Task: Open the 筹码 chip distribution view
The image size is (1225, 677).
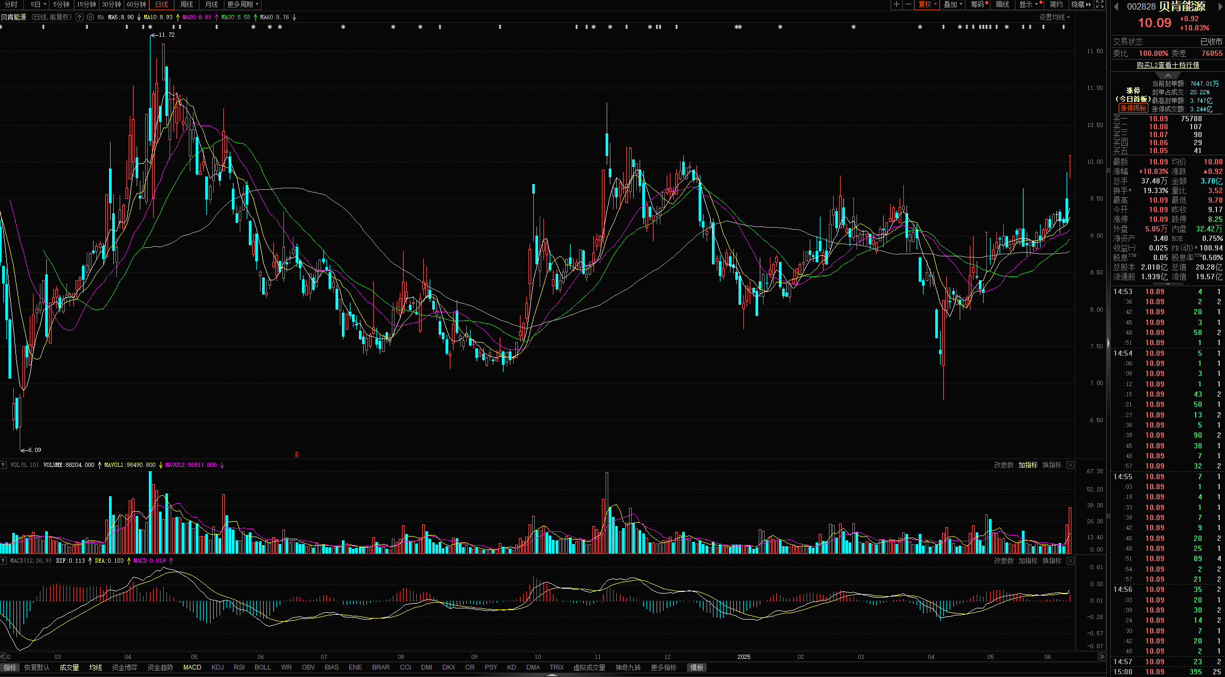Action: [x=979, y=4]
